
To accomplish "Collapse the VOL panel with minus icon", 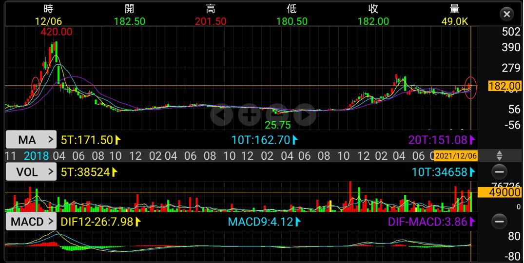I will coord(499,171).
